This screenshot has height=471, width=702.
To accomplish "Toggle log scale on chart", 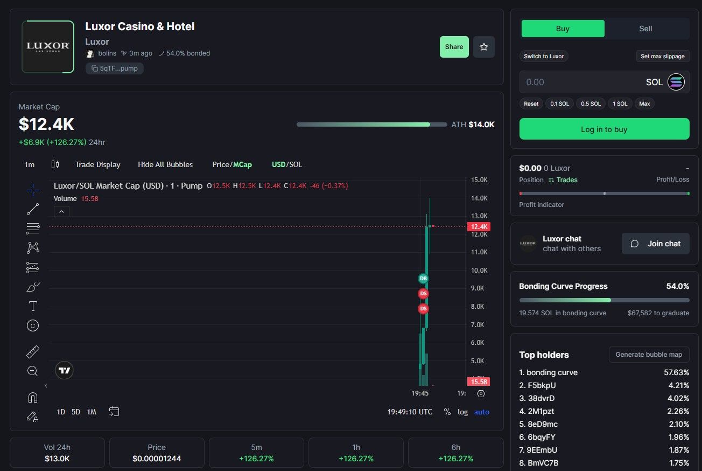I will 462,412.
